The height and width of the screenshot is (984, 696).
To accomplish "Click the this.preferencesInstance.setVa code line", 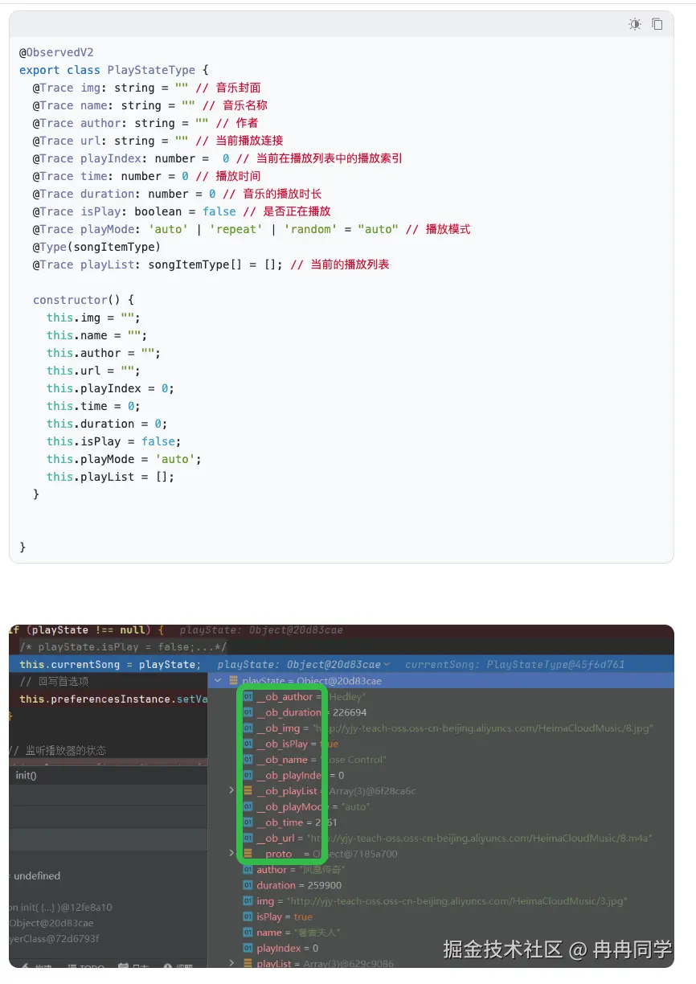I will 113,699.
